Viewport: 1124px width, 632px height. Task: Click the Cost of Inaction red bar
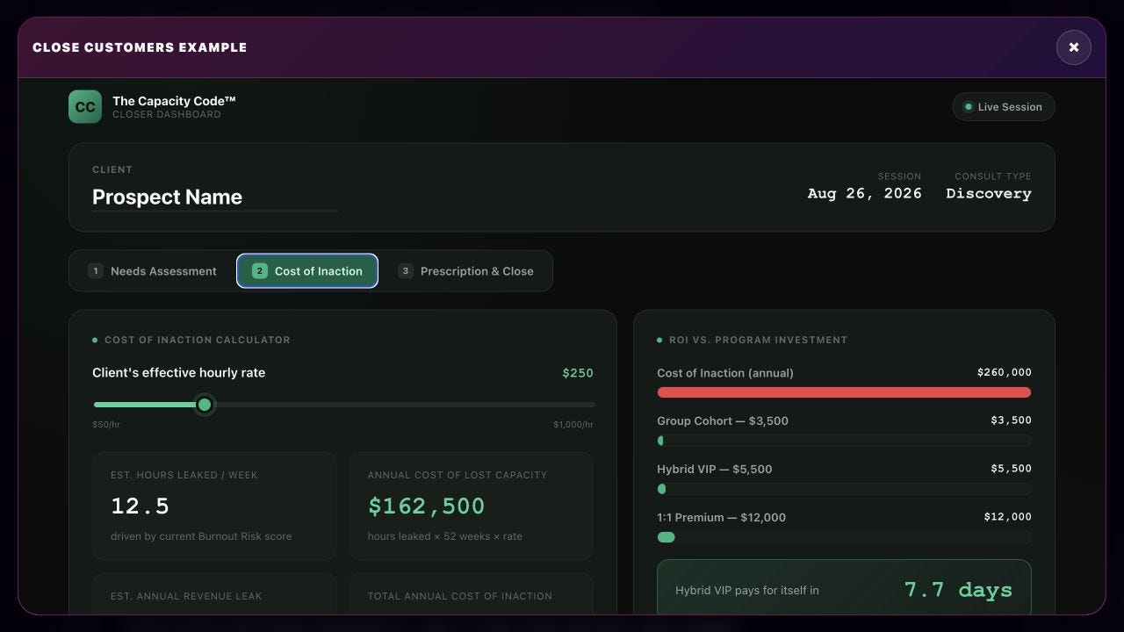click(844, 392)
